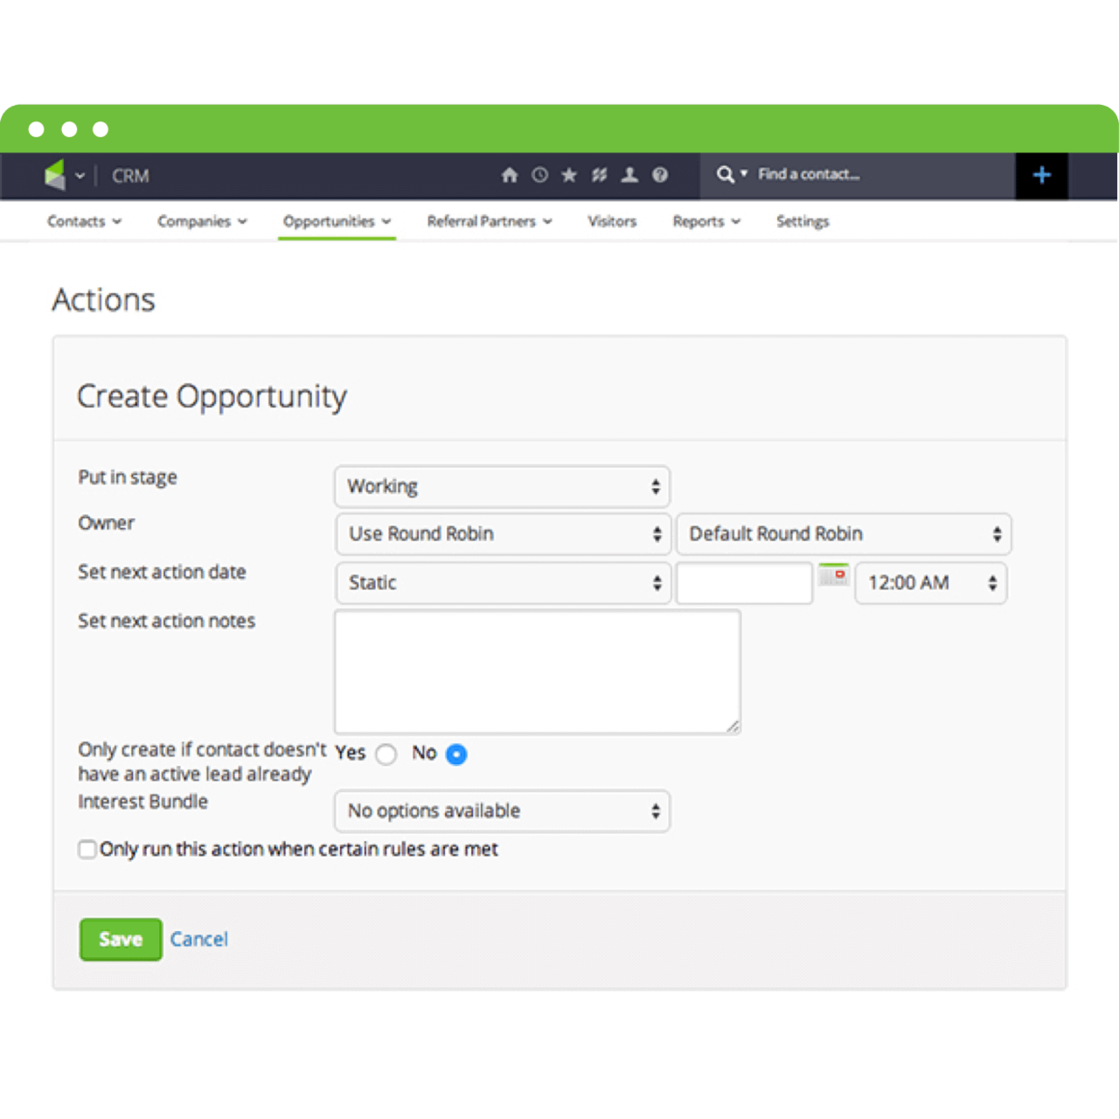
Task: Select Yes for only create if no active lead
Action: (x=386, y=754)
